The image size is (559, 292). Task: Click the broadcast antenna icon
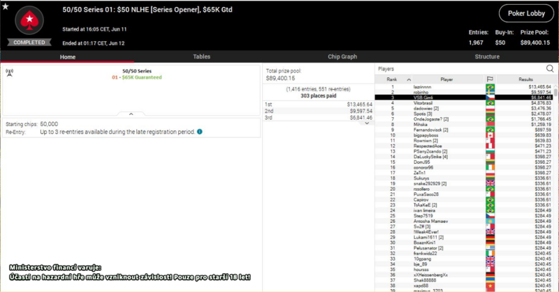10,72
